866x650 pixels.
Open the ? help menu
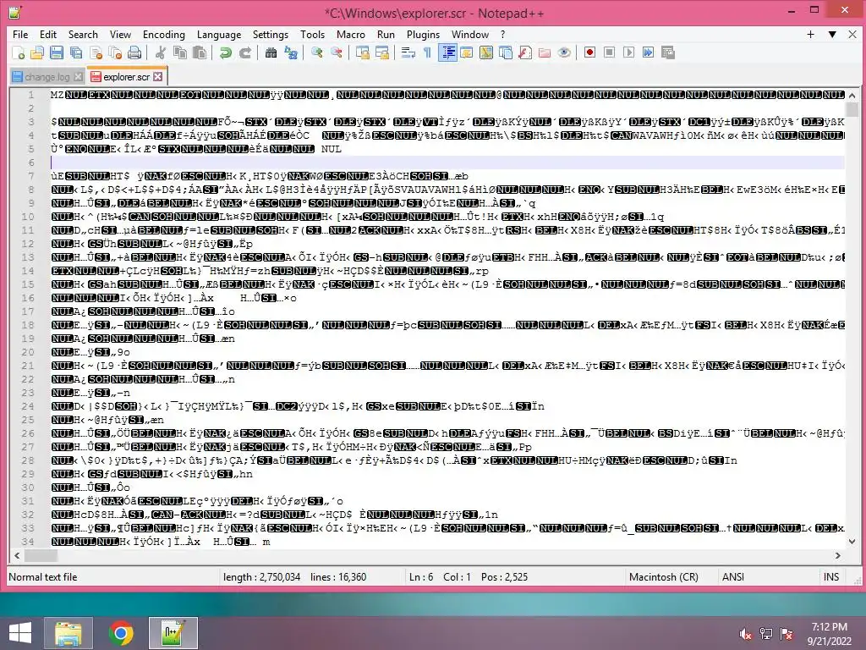pos(502,34)
